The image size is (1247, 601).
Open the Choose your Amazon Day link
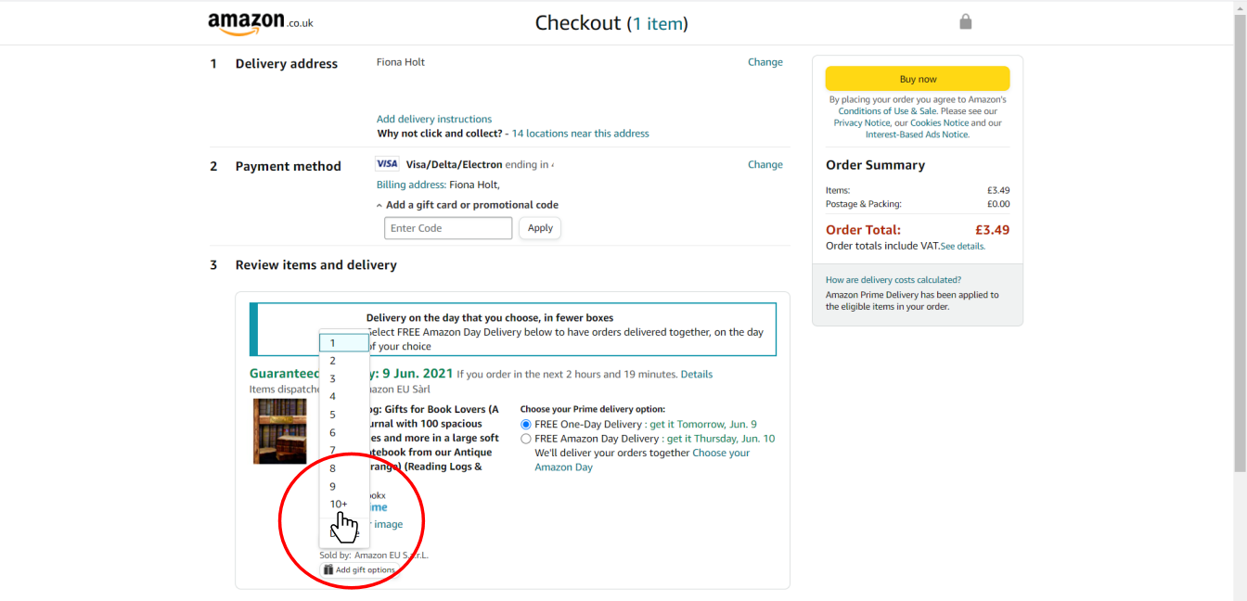tap(642, 460)
